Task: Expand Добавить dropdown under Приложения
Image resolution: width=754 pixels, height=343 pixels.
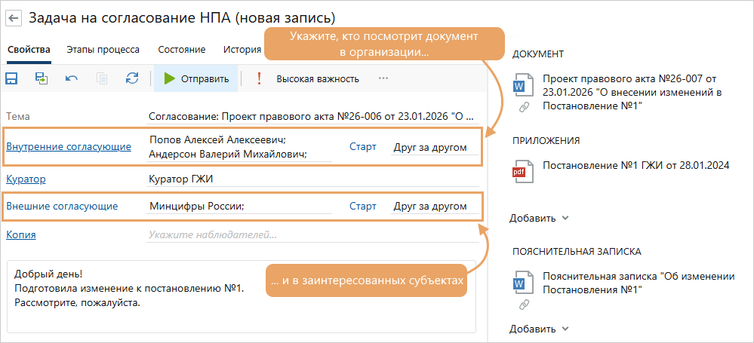Action: coord(538,219)
